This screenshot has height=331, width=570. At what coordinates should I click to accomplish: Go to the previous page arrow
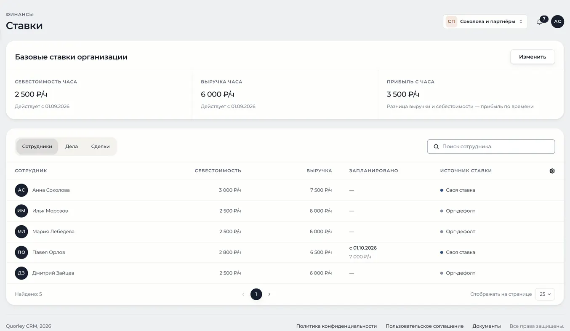pos(243,294)
